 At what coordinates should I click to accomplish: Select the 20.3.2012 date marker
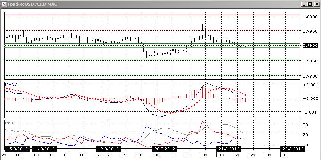point(164,149)
